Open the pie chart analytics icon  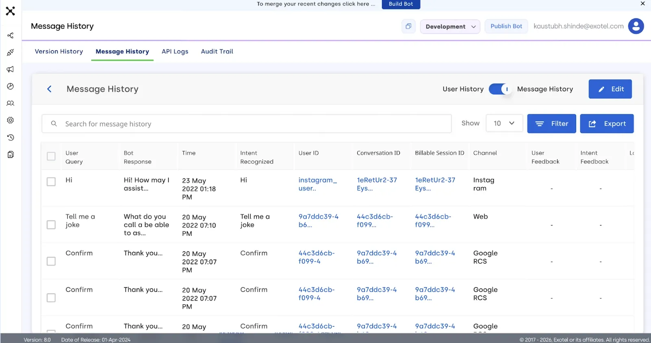11,86
